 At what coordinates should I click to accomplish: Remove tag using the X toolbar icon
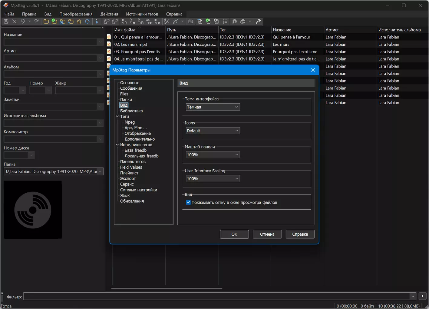click(x=14, y=22)
